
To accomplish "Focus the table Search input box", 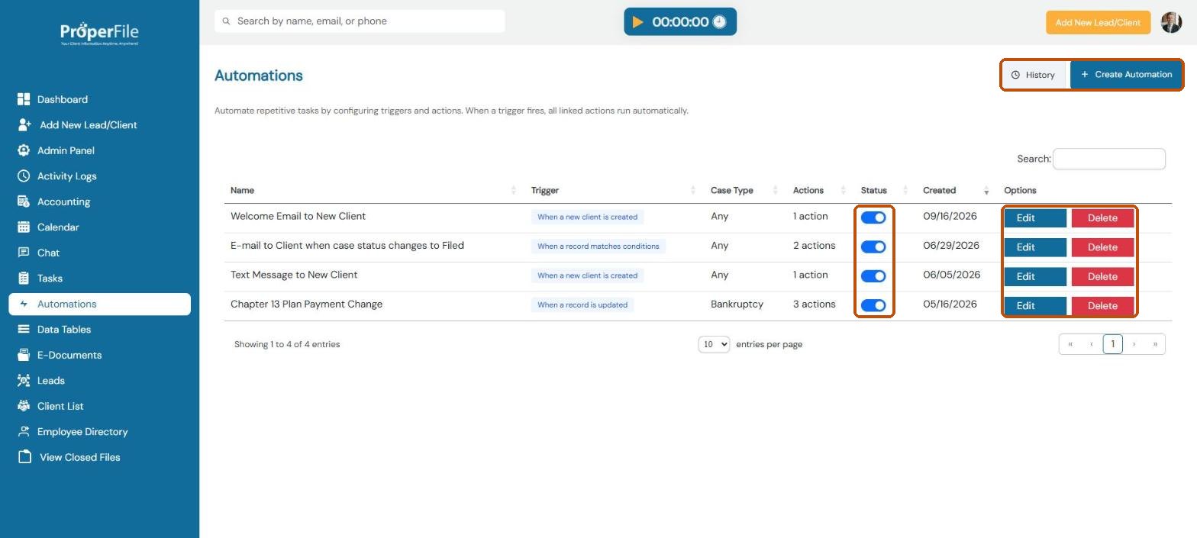I will 1108,159.
